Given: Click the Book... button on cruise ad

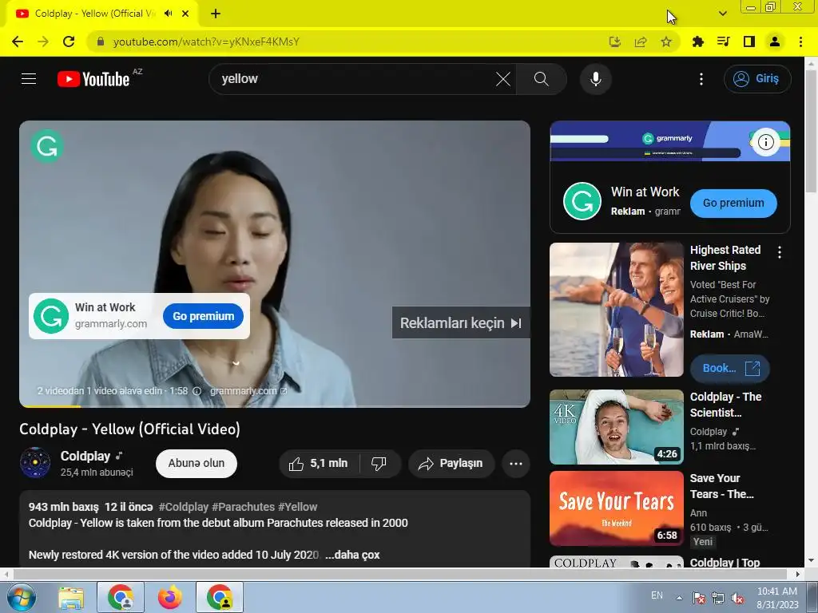Looking at the screenshot, I should pos(730,368).
